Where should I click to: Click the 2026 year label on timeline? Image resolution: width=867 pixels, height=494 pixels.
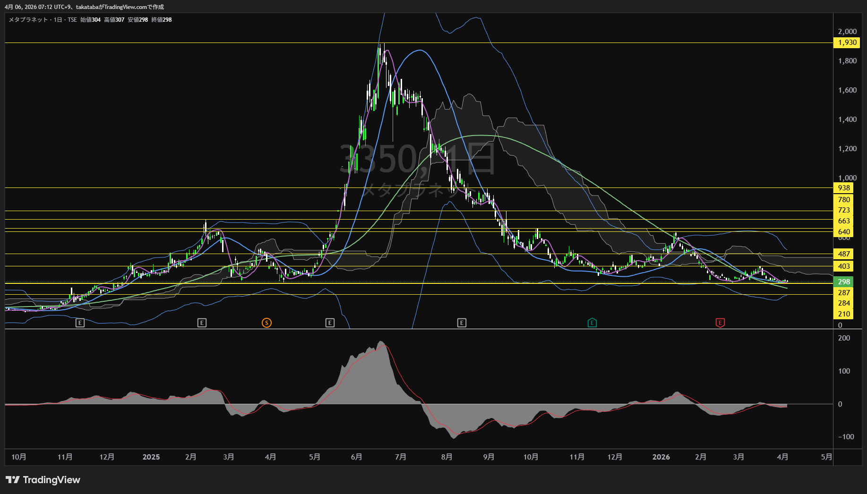pos(661,457)
